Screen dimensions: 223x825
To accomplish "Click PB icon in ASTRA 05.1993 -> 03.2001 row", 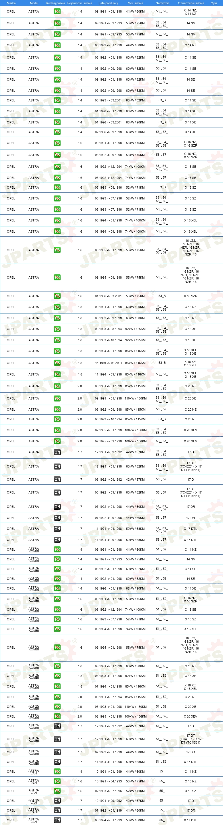I will tap(57, 100).
